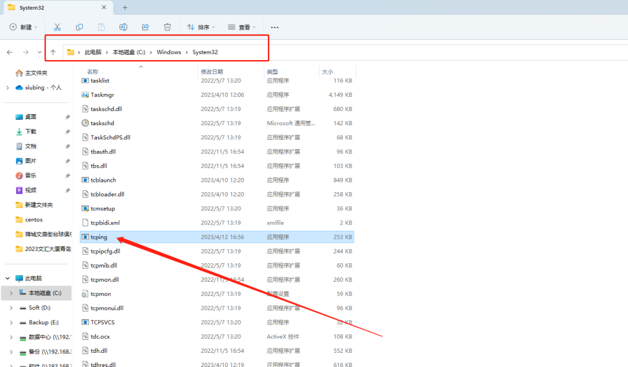Image resolution: width=628 pixels, height=367 pixels.
Task: Click the Documents icon in sidebar
Action: point(19,146)
